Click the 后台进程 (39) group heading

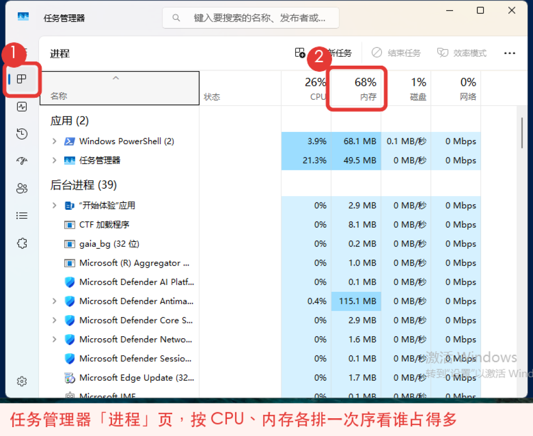click(83, 185)
